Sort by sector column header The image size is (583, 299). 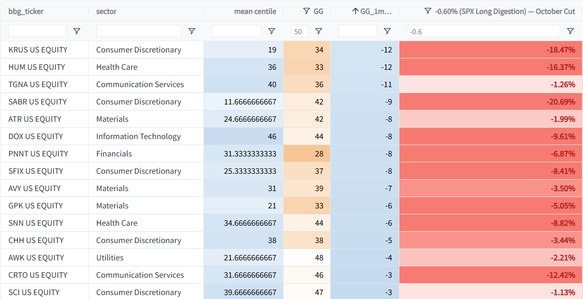(x=106, y=11)
